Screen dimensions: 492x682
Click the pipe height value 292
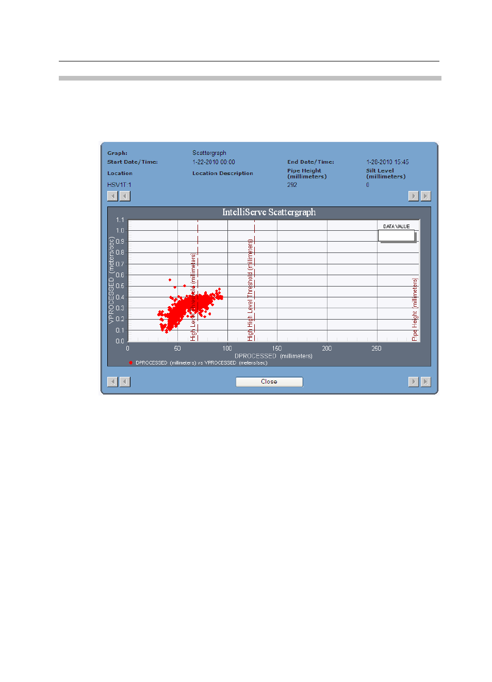point(292,185)
